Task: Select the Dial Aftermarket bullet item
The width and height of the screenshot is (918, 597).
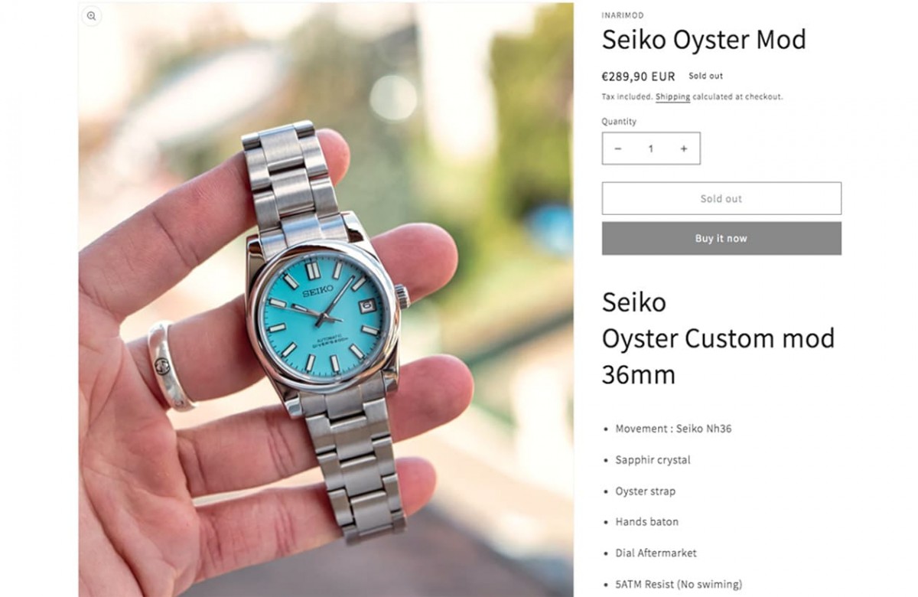Action: [656, 553]
